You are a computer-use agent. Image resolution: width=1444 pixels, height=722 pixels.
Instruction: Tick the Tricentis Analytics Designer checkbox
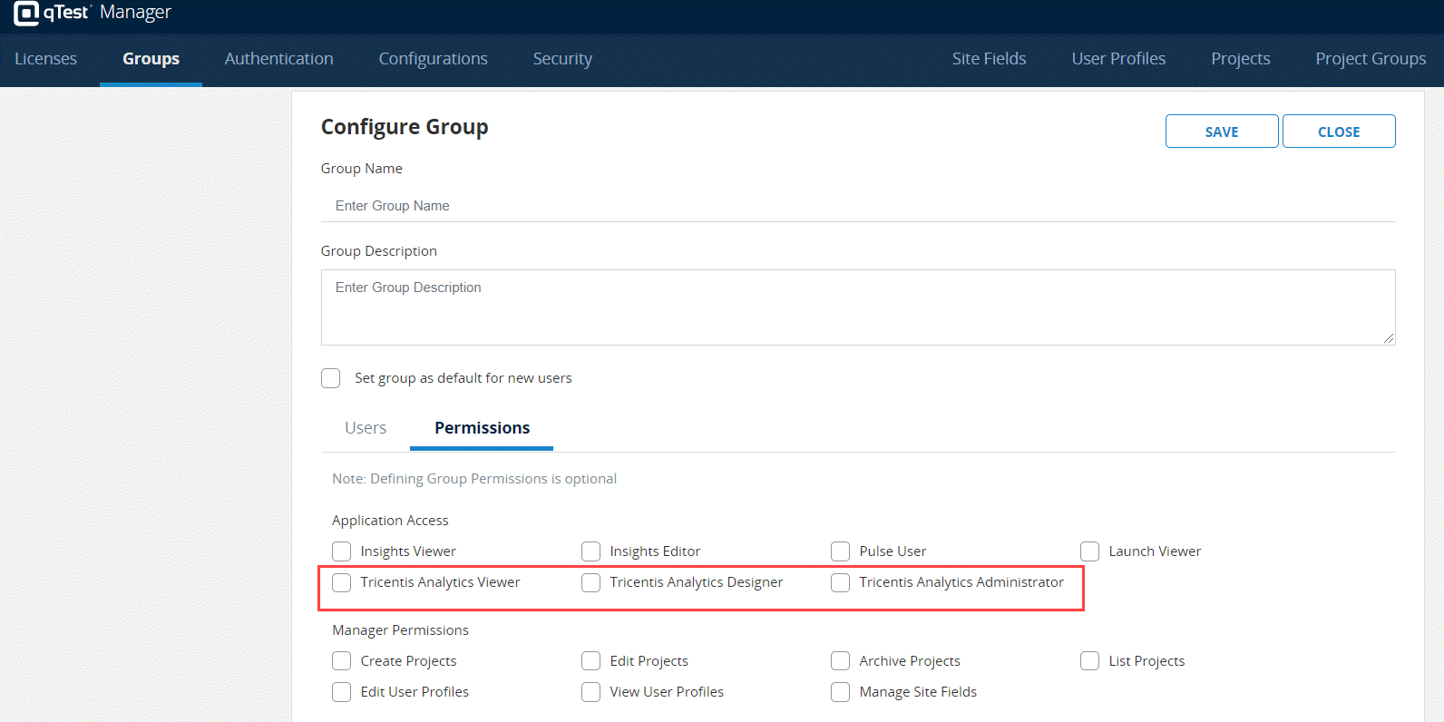click(x=591, y=582)
